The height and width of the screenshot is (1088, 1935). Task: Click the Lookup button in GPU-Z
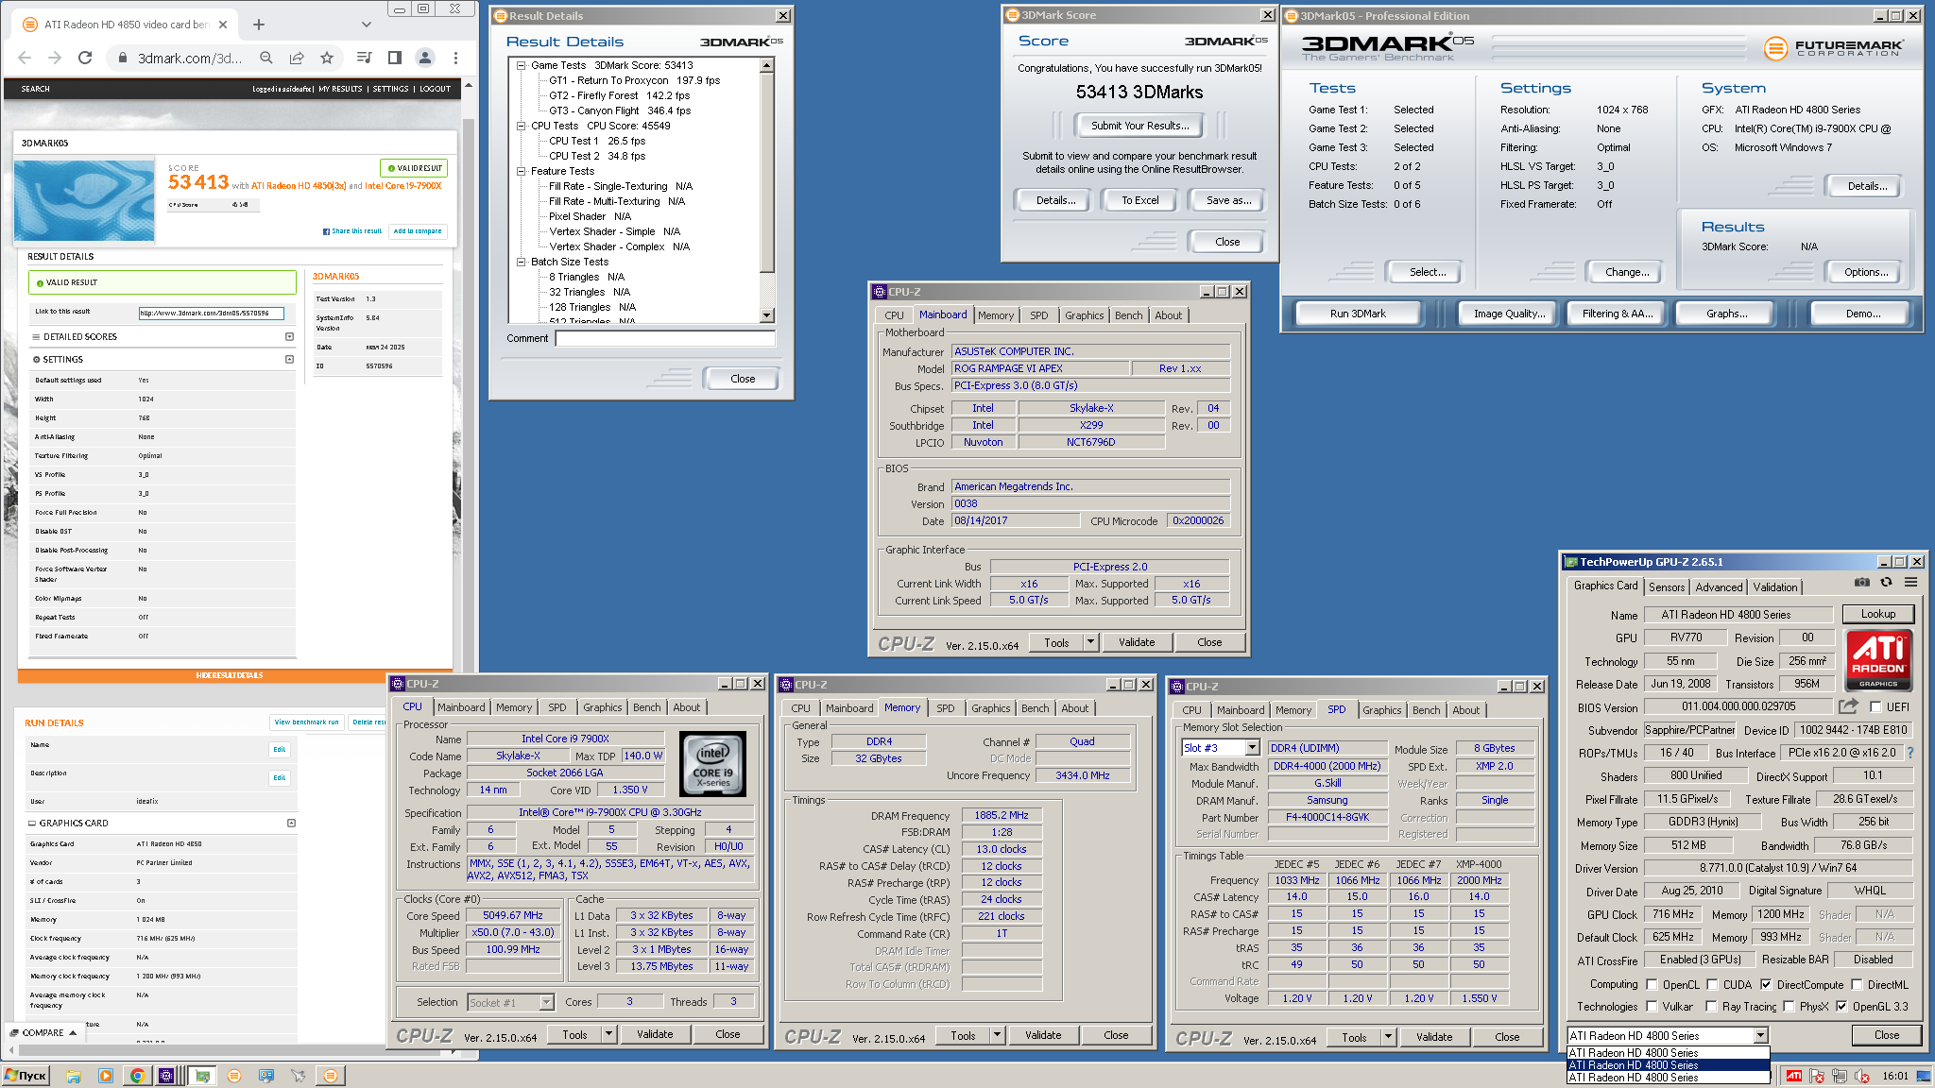click(x=1877, y=614)
